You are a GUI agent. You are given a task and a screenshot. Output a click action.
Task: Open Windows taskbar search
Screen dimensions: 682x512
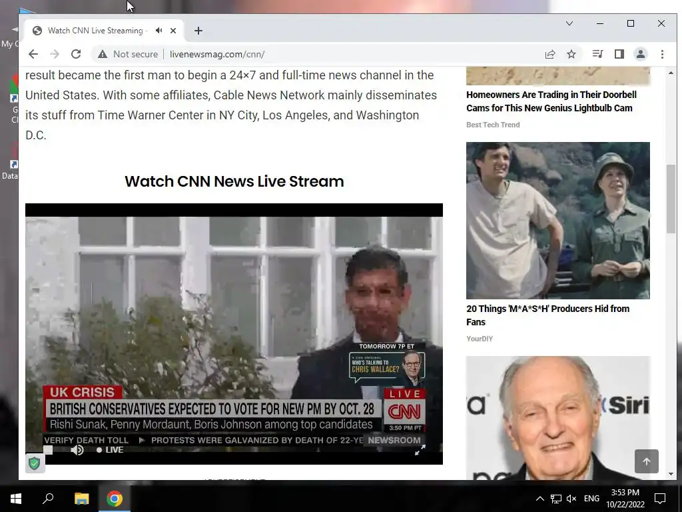point(48,499)
